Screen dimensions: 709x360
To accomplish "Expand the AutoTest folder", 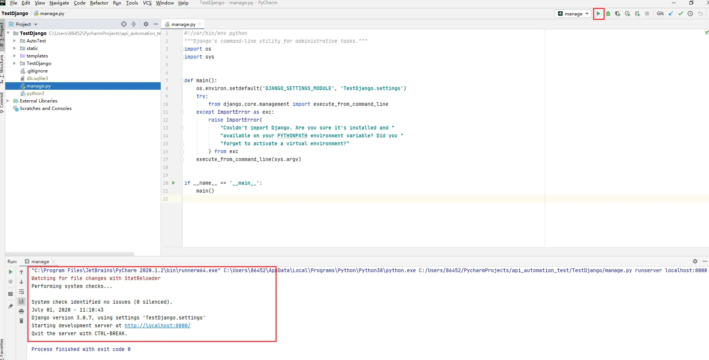I will tap(15, 41).
